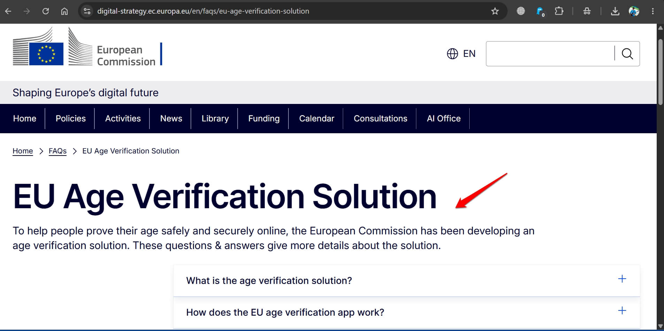Open the AI Office navigation item
This screenshot has width=664, height=331.
pos(444,119)
